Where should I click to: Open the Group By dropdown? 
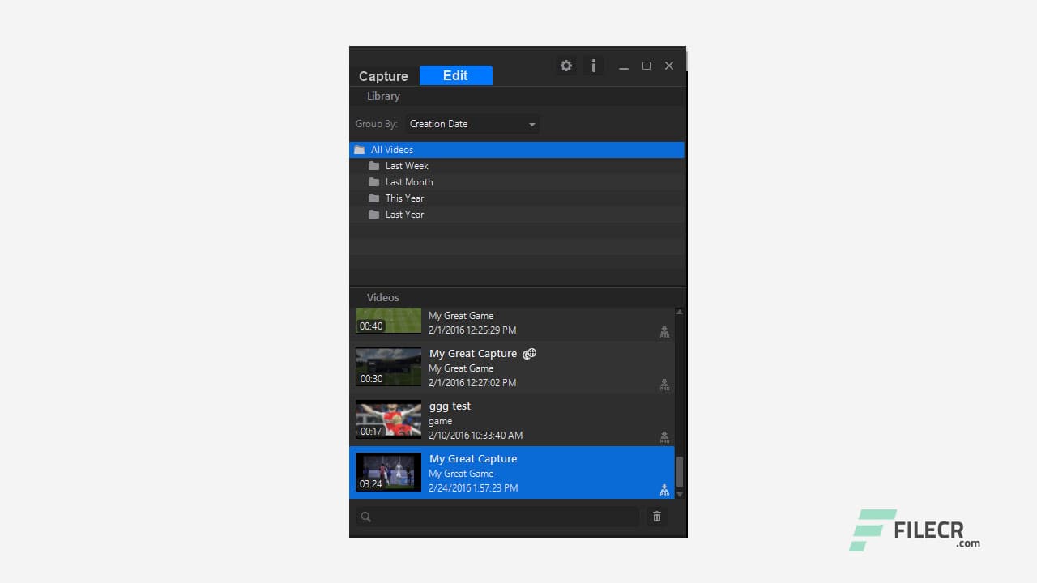(472, 123)
